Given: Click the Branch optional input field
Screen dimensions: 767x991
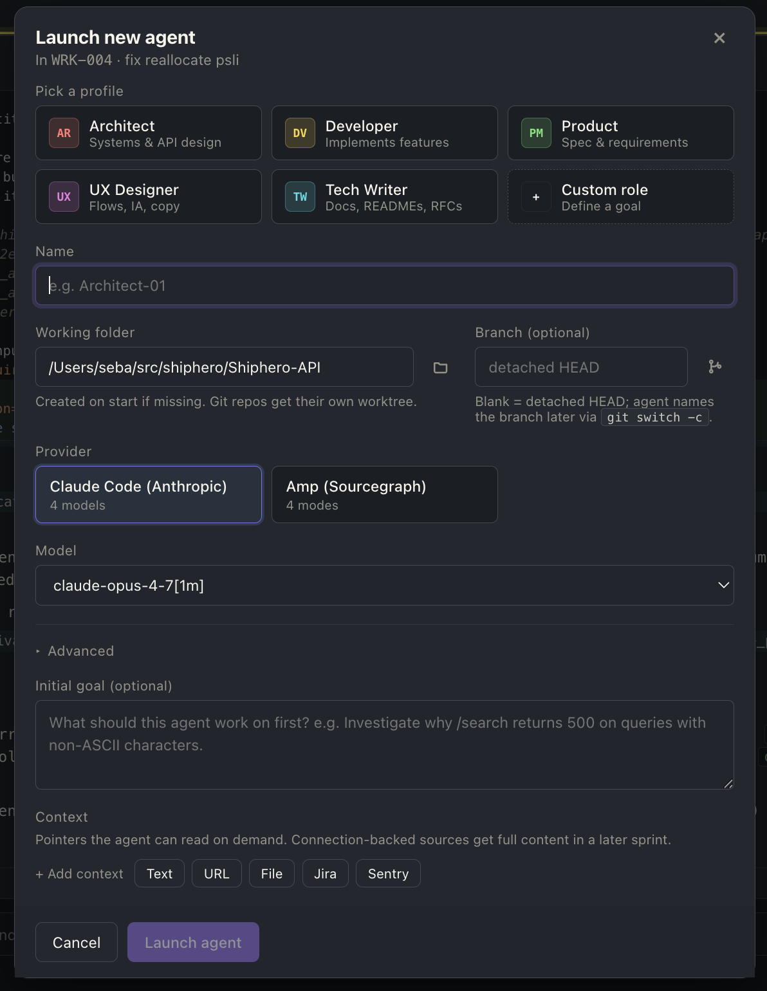Looking at the screenshot, I should (581, 367).
